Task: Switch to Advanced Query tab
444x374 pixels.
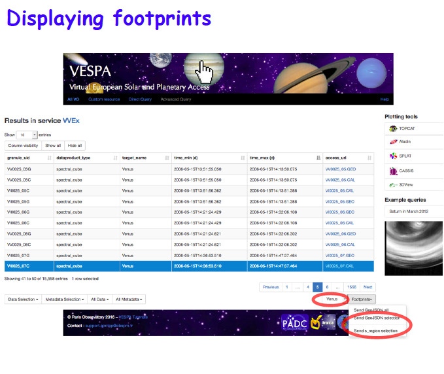Action: tap(176, 99)
